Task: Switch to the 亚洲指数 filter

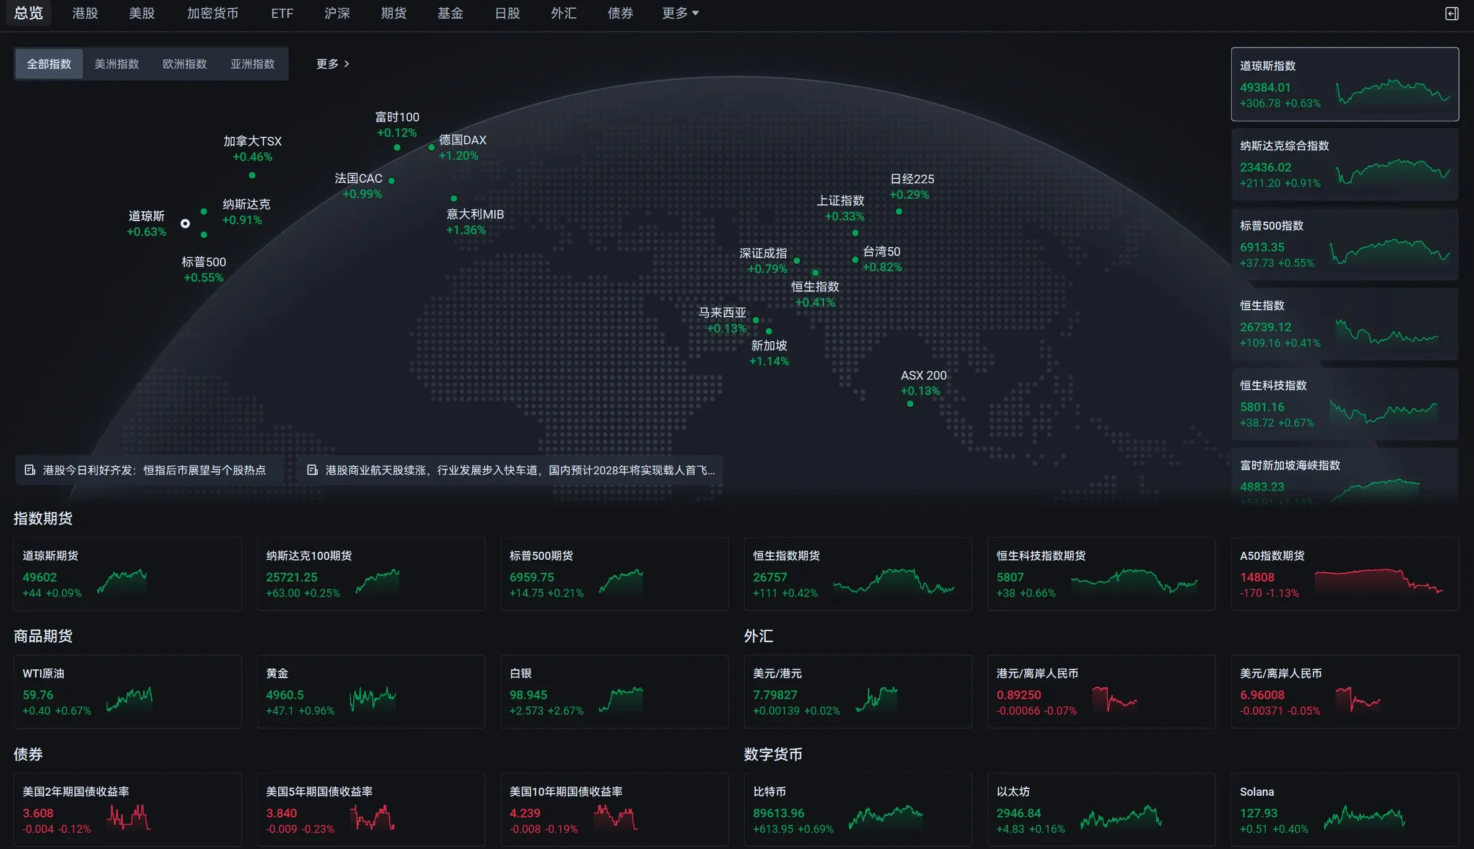Action: [x=252, y=64]
